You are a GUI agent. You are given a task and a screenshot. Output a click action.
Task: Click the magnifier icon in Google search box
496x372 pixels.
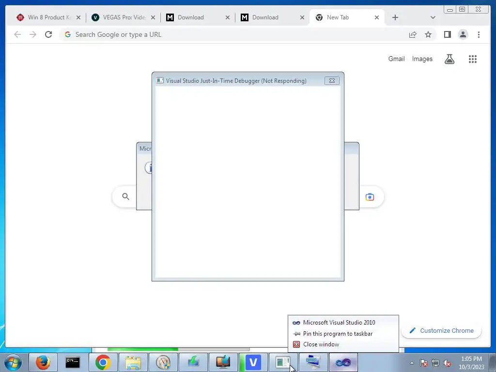[125, 197]
